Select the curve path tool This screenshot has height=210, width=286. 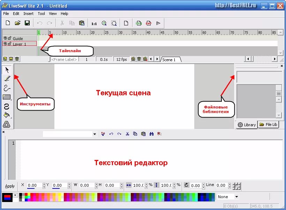pos(7,88)
